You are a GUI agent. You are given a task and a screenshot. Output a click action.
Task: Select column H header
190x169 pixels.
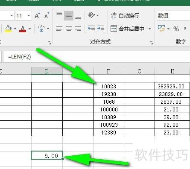[172, 71]
